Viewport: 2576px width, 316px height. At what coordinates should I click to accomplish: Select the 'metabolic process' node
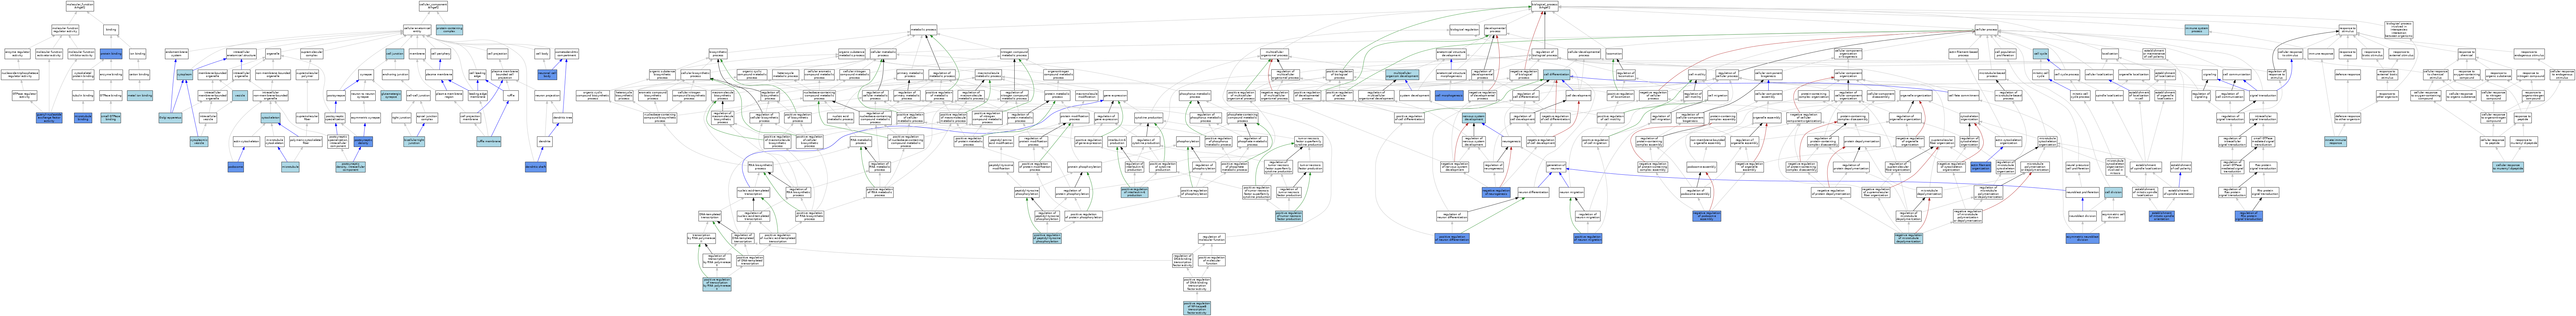[x=924, y=30]
